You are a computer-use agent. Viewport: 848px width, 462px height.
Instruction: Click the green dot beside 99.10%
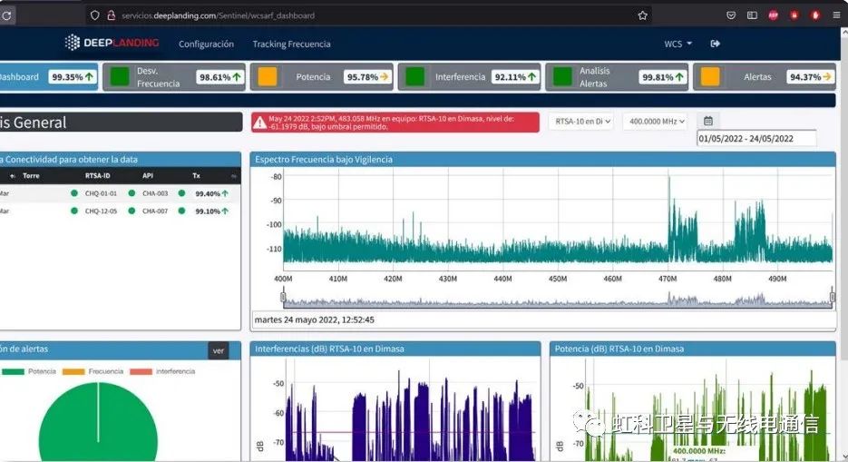click(x=181, y=211)
